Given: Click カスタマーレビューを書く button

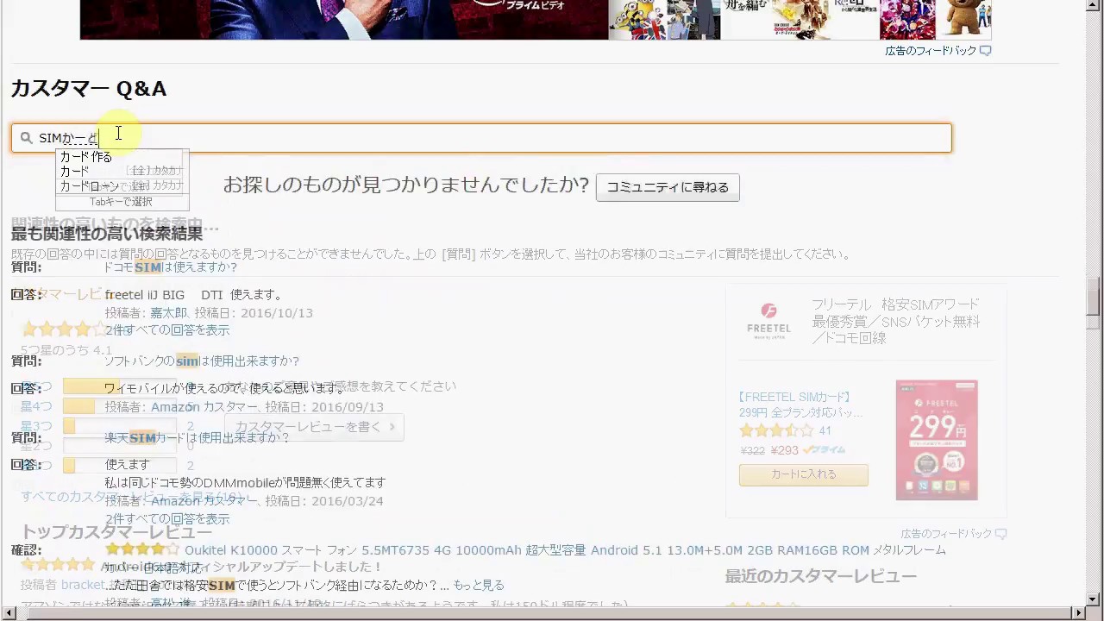Looking at the screenshot, I should tap(314, 427).
